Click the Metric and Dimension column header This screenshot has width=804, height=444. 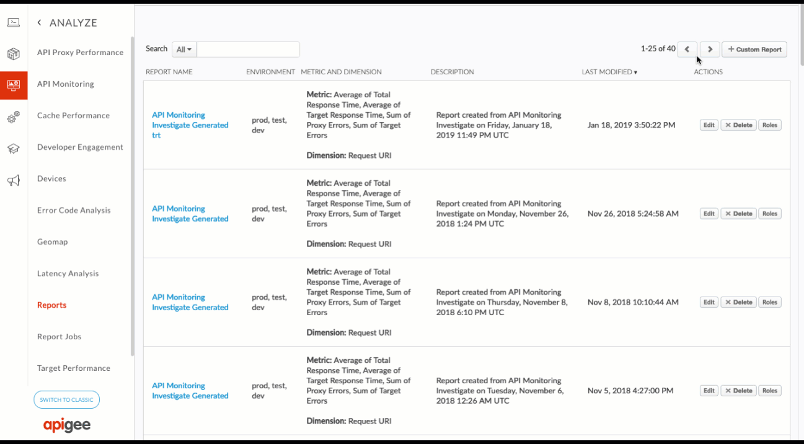coord(341,72)
